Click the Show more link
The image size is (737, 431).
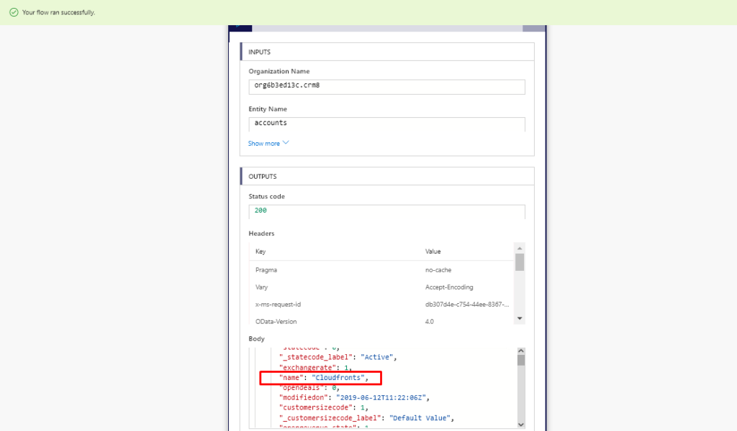coord(264,144)
